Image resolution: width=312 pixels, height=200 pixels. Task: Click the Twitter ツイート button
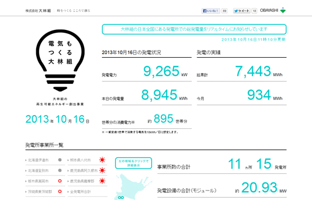(242, 11)
